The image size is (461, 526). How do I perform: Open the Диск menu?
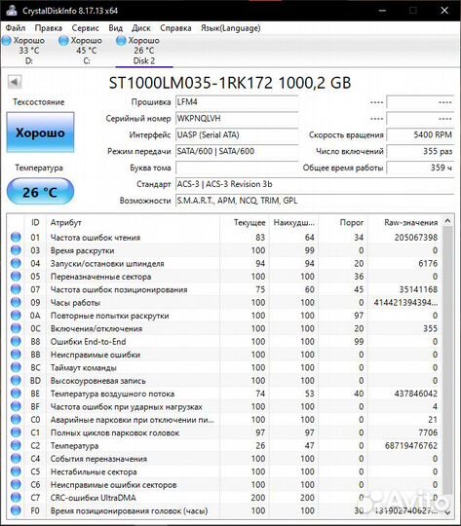(141, 28)
